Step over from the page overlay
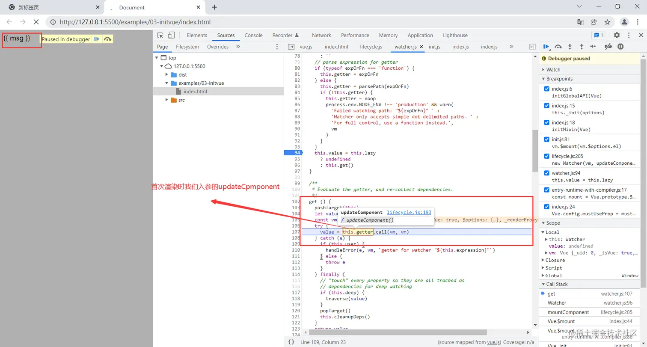Viewport: 647px width, 347px height. (x=107, y=39)
